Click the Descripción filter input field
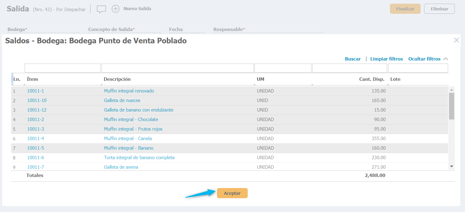This screenshot has width=465, height=212. (x=178, y=68)
